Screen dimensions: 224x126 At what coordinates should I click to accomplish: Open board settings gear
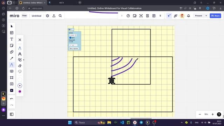[48, 16]
